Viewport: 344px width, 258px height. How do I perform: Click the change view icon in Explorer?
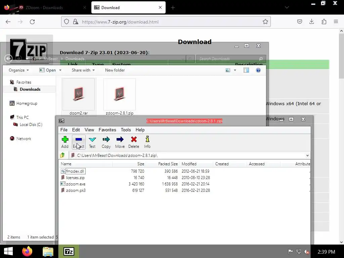coord(228,70)
